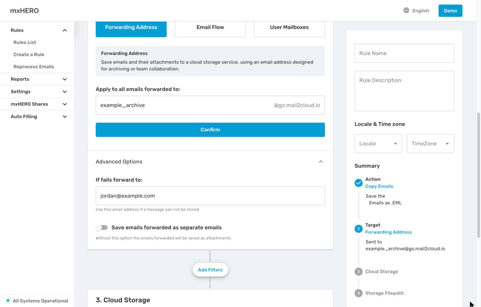481x307 pixels.
Task: Expand the Reports sidebar section
Action: click(65, 79)
